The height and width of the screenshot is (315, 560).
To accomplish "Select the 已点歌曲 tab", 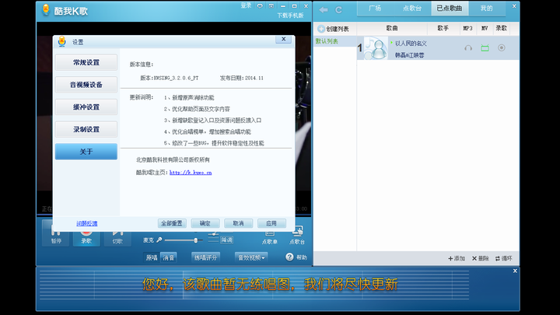I will coord(450,9).
